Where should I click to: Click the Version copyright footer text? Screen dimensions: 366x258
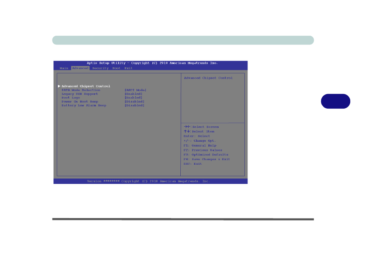click(x=148, y=181)
